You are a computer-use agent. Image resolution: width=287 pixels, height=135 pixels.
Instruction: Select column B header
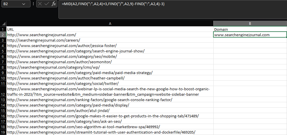250,24
